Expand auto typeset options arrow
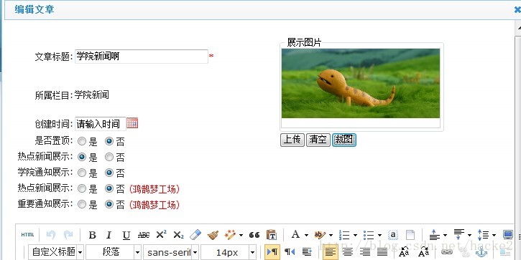This screenshot has width=521, height=260. pyautogui.click(x=241, y=235)
